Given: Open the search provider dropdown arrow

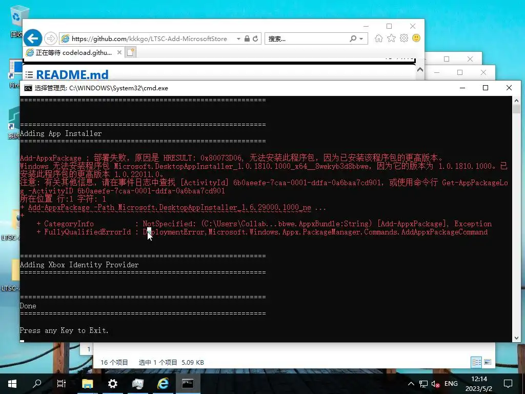Looking at the screenshot, I should click(x=361, y=39).
